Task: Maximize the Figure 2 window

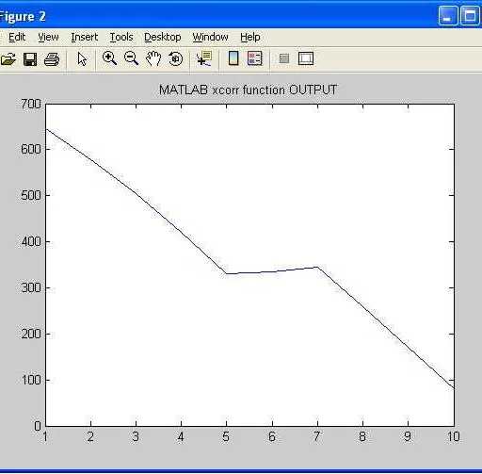Action: tap(470, 16)
